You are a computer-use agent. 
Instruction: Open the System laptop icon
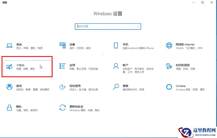pyautogui.click(x=9, y=46)
